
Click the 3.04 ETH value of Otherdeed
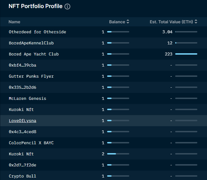tap(167, 32)
